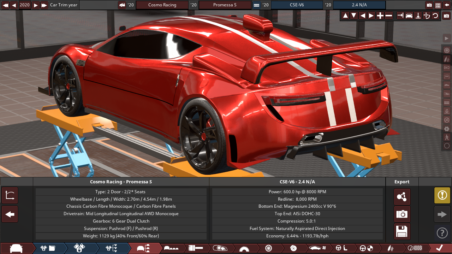The image size is (452, 254).
Task: Rotate camera right with right triangle
Action: coord(371,16)
